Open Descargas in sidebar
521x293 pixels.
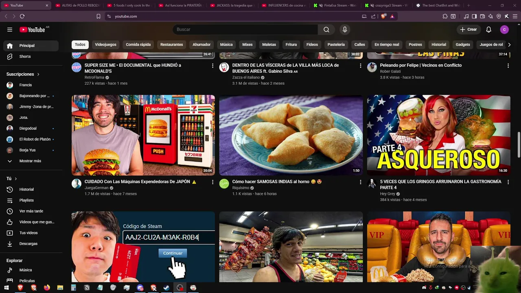(31, 244)
